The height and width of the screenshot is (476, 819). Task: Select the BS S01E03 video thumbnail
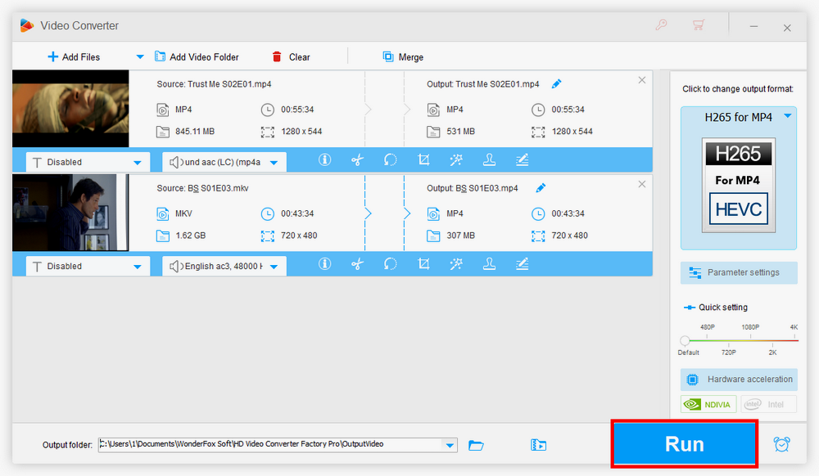(x=70, y=213)
